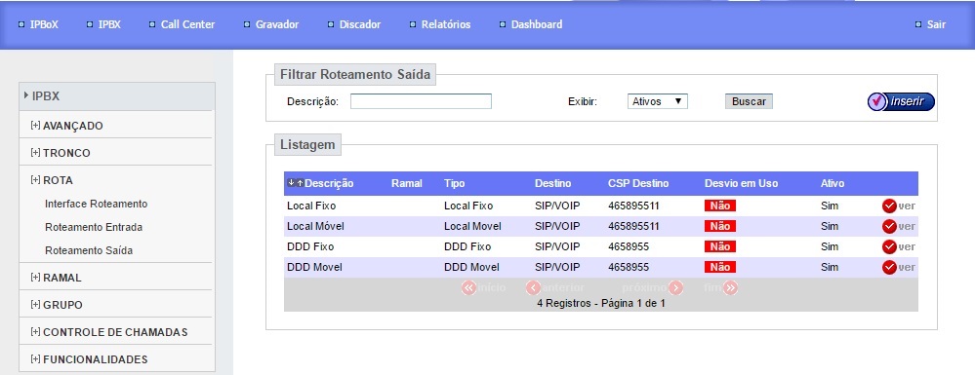Focus the Descrição filter field

[421, 101]
